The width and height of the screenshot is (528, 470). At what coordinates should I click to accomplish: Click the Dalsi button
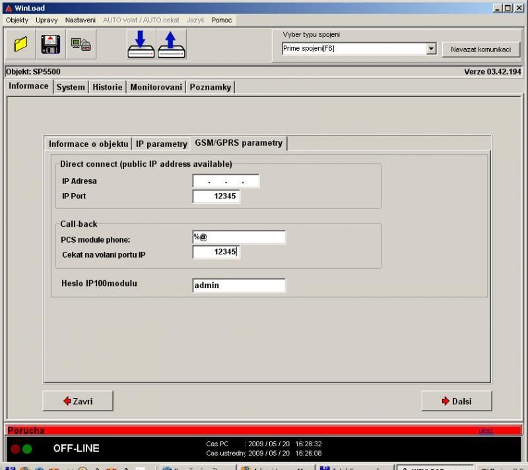click(456, 401)
